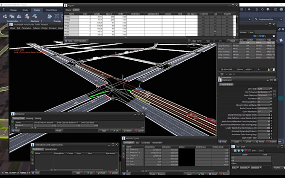The image size is (285, 178).
Task: Open the Analyze ribbon tab
Action: pos(37,10)
